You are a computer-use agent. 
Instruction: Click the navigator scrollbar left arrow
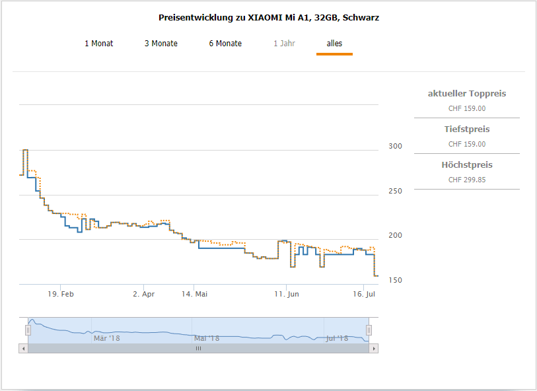tap(23, 348)
